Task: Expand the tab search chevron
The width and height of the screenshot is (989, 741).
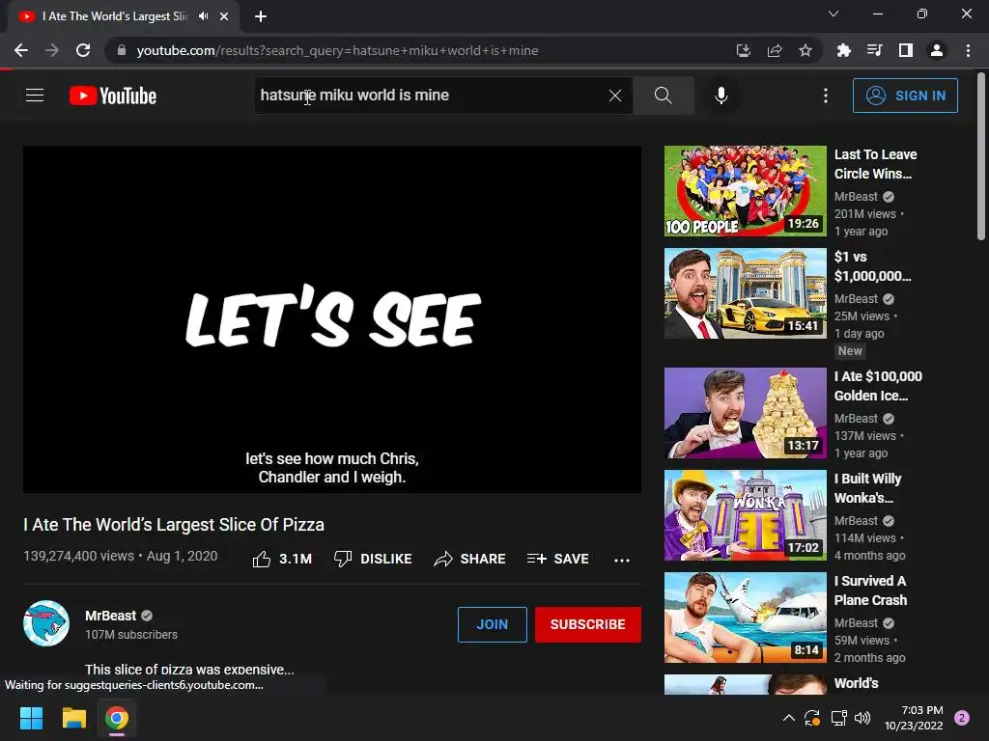Action: tap(834, 14)
